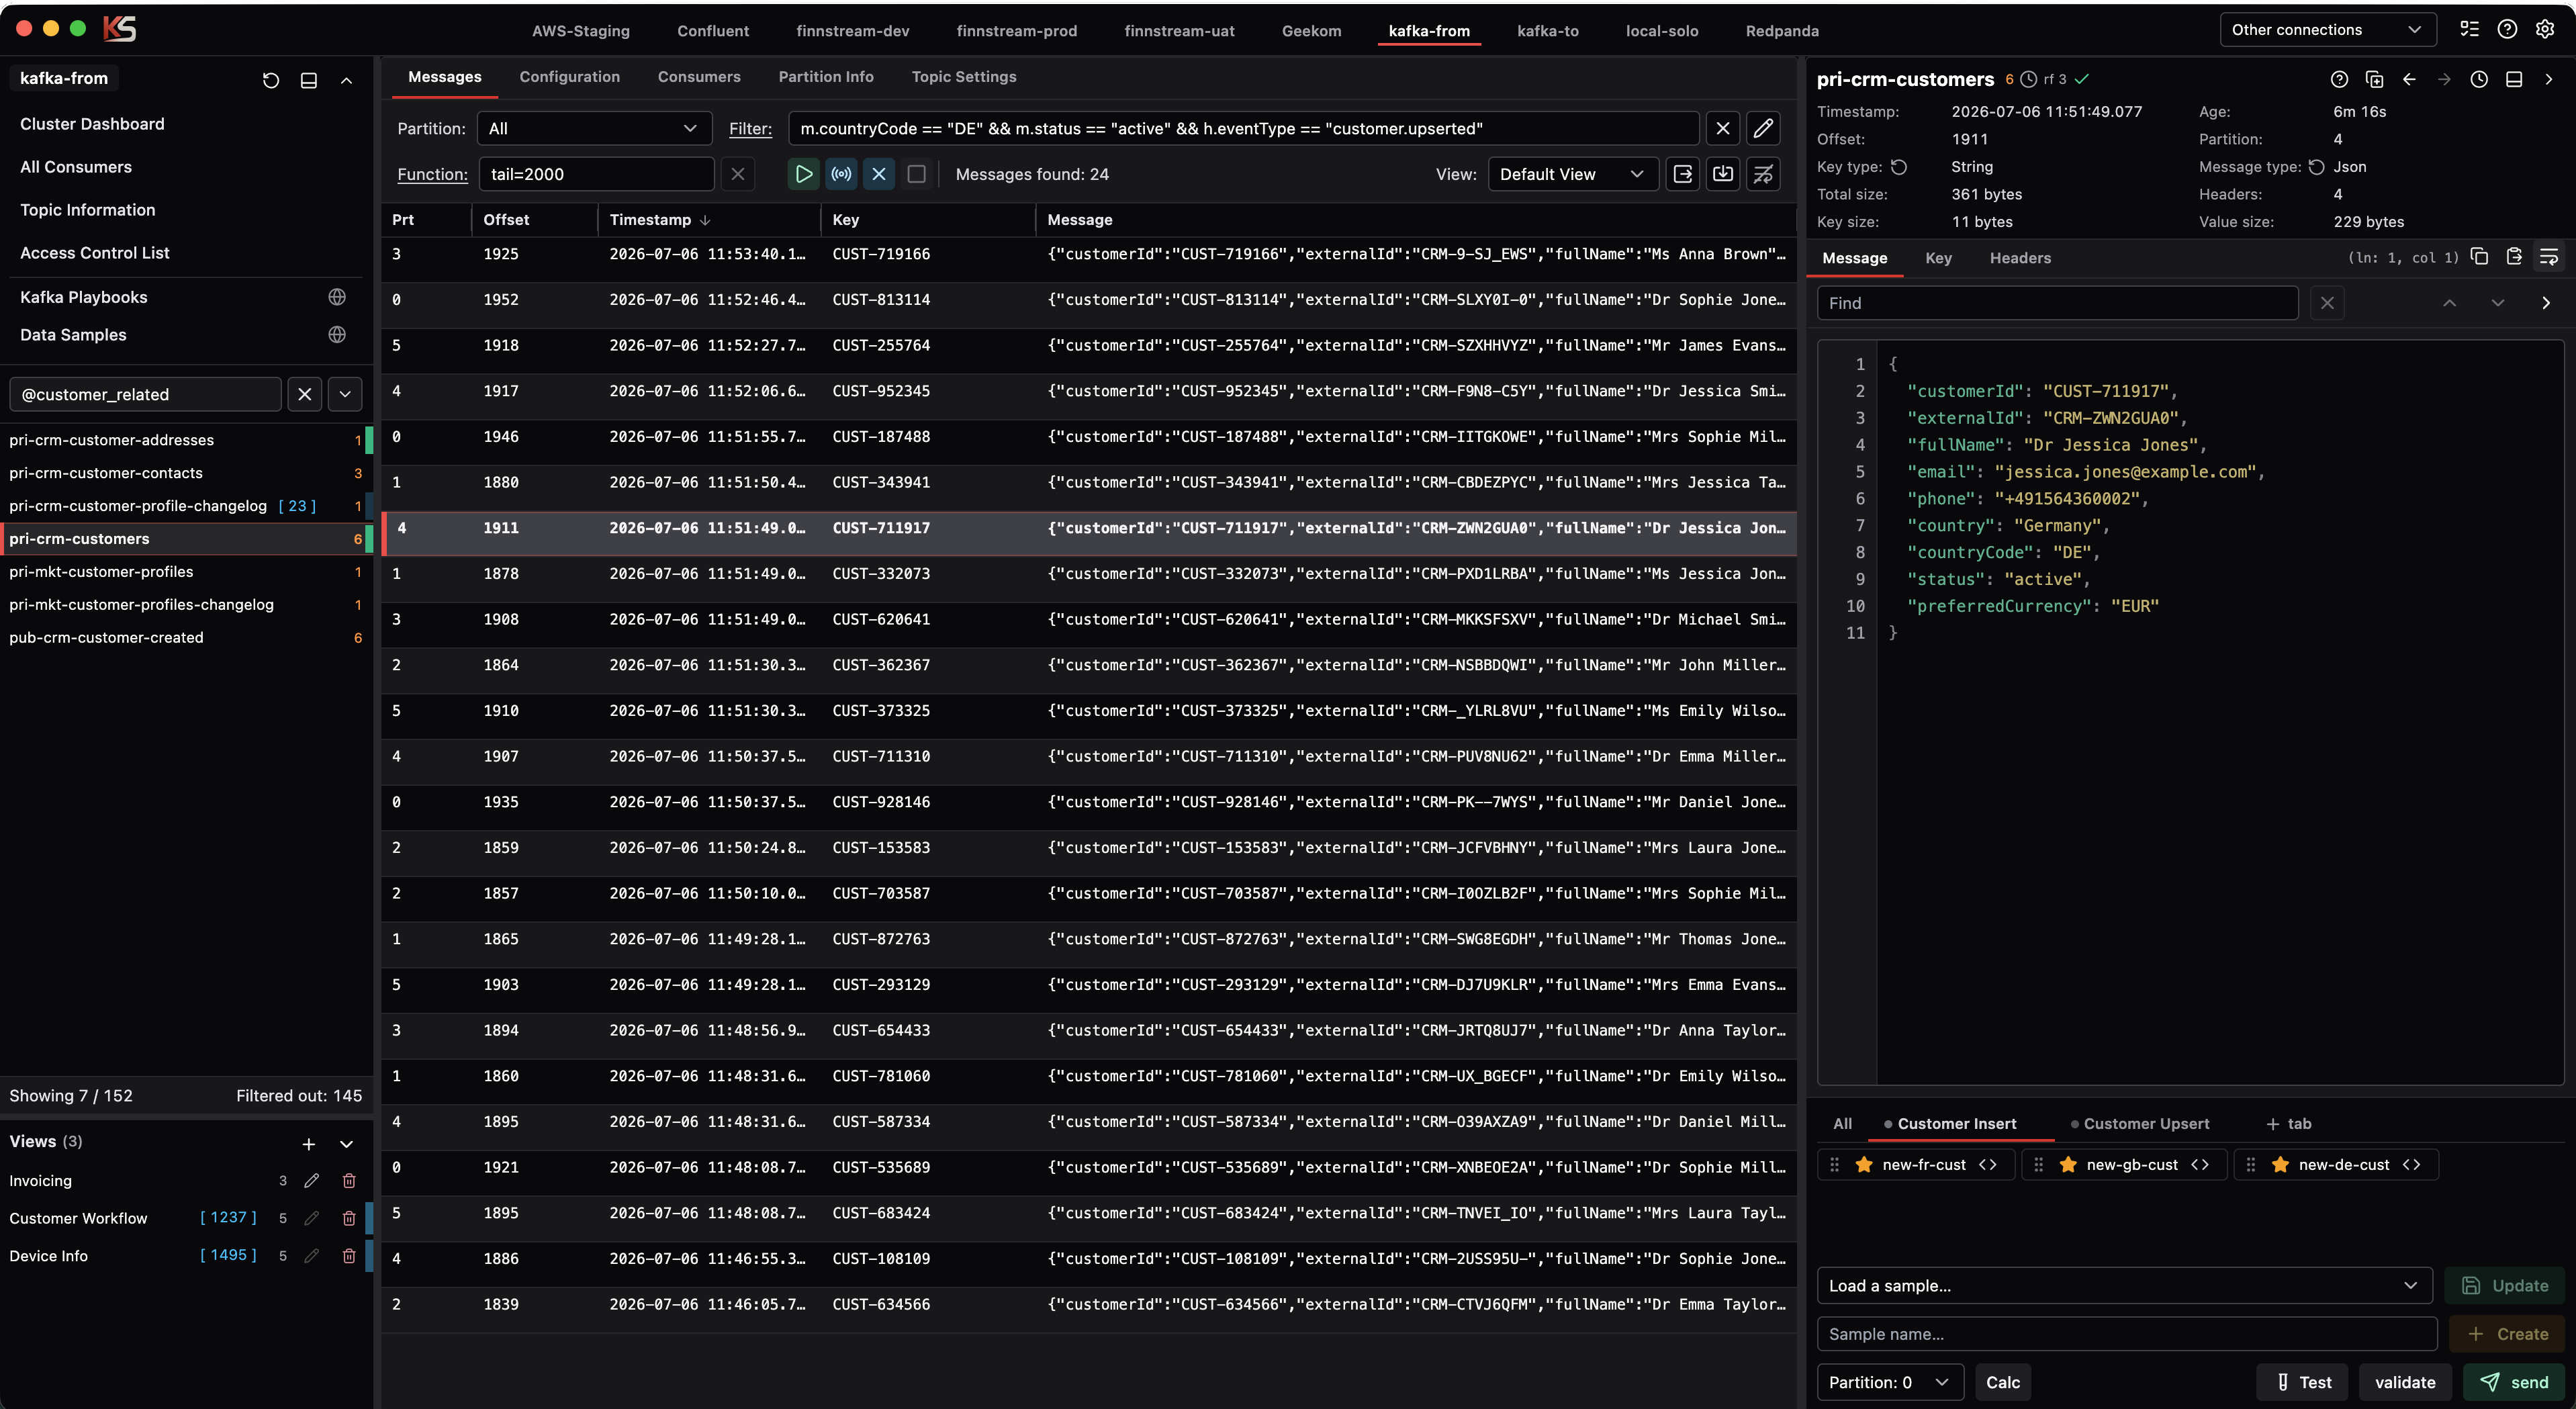Viewport: 2576px width, 1409px height.
Task: Collapse the Views section
Action: (x=346, y=1144)
